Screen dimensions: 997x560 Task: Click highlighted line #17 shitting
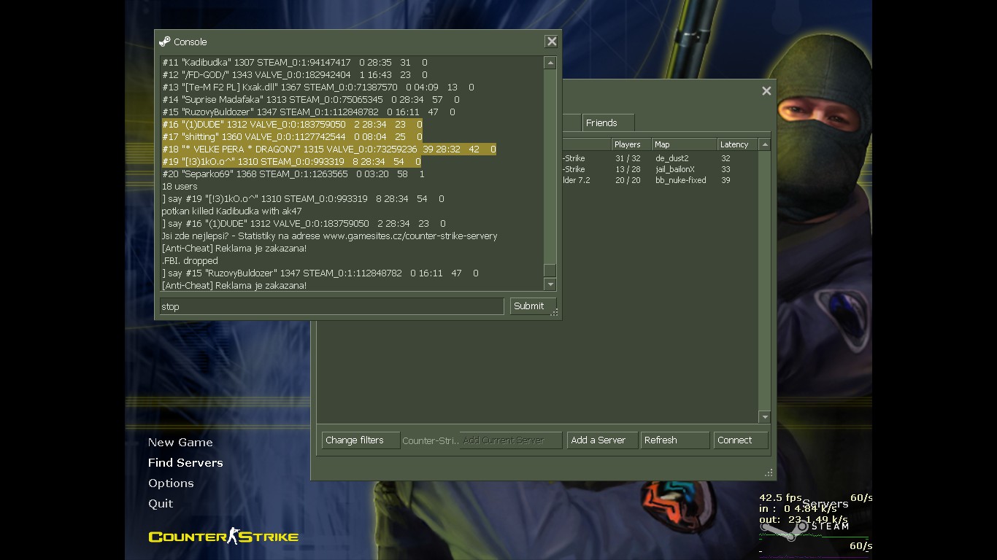[x=292, y=137]
